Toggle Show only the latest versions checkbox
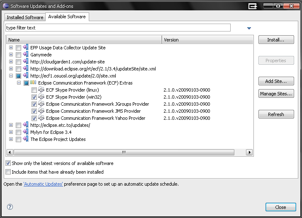 8,163
